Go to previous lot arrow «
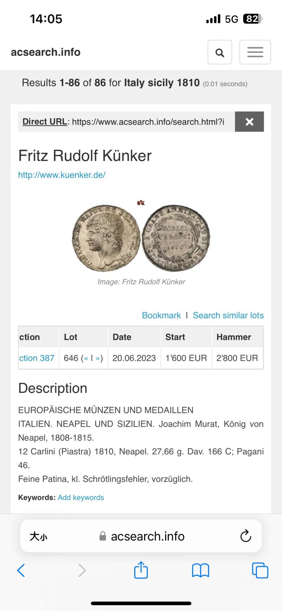The width and height of the screenshot is (282, 611). tap(86, 358)
